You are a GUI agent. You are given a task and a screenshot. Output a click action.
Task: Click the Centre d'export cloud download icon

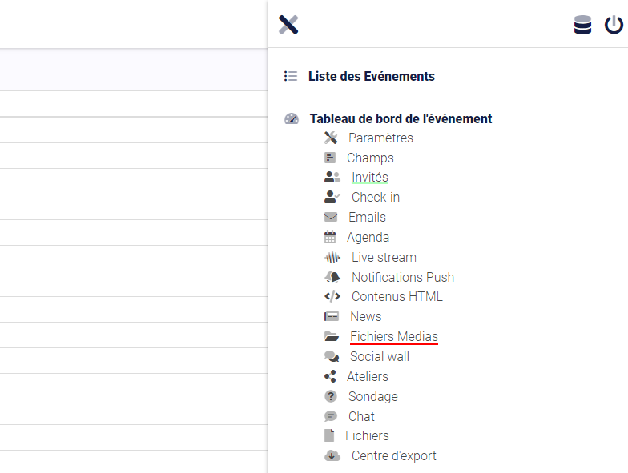(x=332, y=456)
